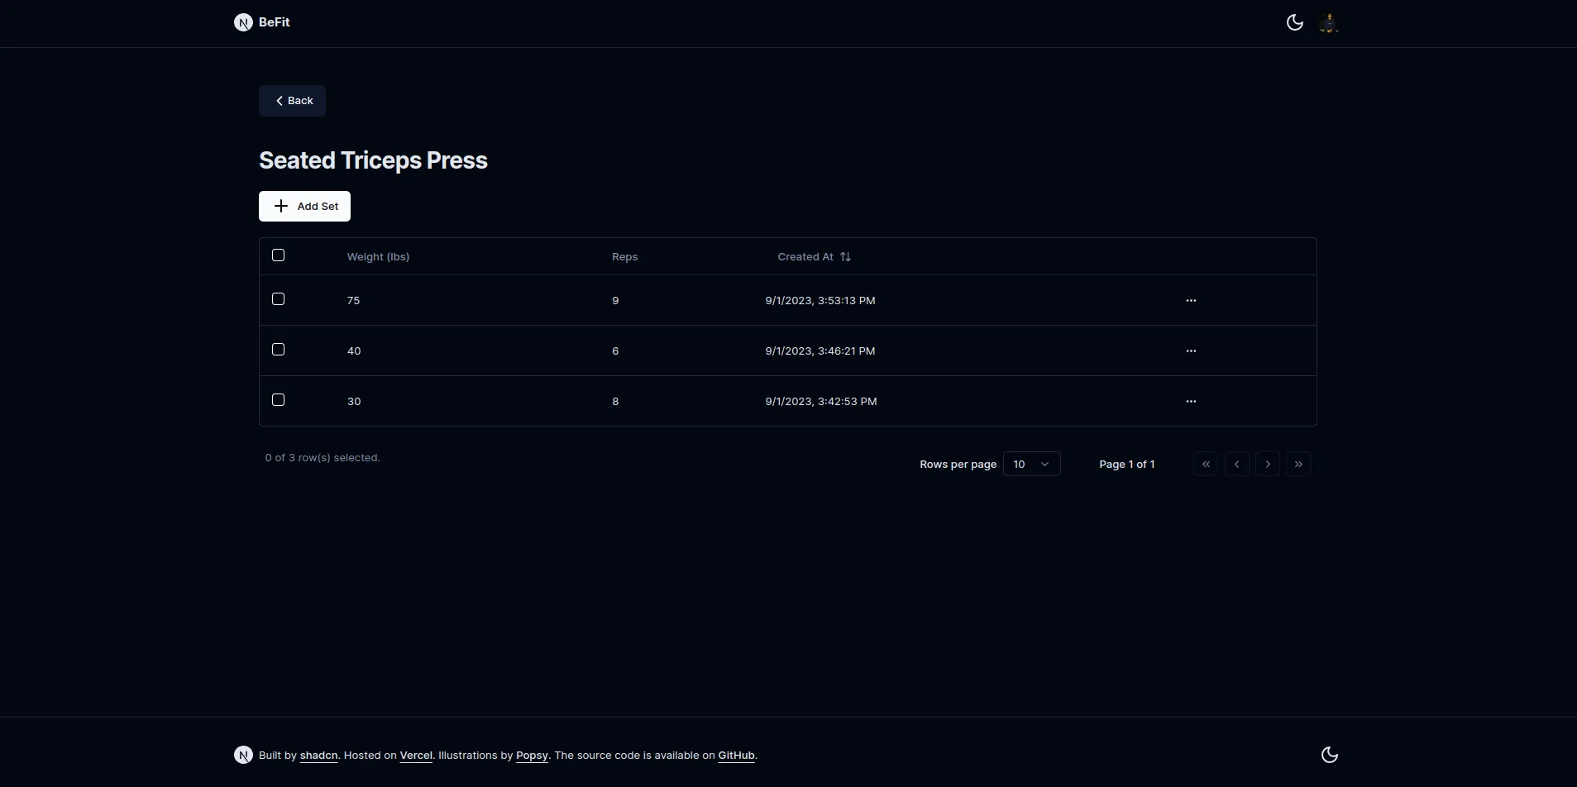
Task: Click the BeFit logo icon in header
Action: tap(243, 22)
